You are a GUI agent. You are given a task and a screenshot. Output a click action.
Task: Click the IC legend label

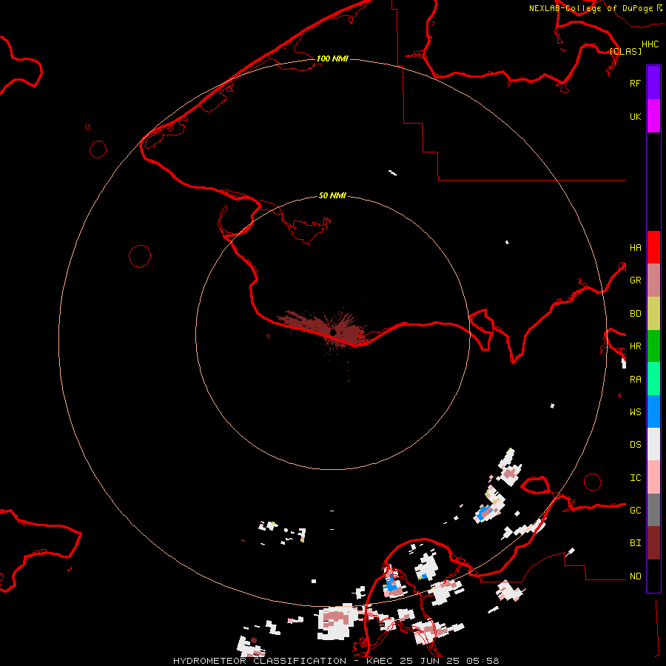[x=635, y=477]
